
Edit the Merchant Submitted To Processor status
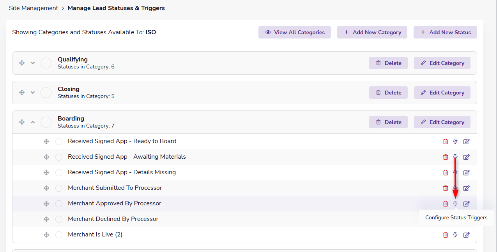tap(466, 188)
